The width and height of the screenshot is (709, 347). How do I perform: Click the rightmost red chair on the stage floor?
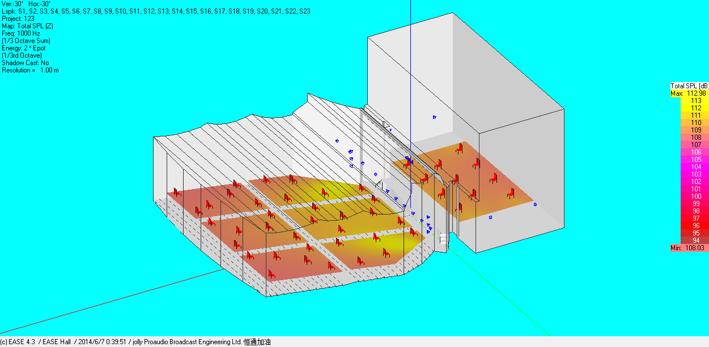(x=511, y=194)
